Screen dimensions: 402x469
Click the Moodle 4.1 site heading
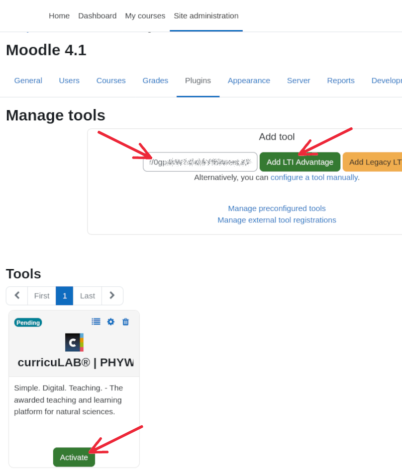tap(46, 50)
